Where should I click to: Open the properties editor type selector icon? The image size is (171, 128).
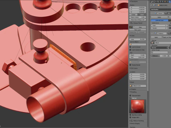click(152, 1)
